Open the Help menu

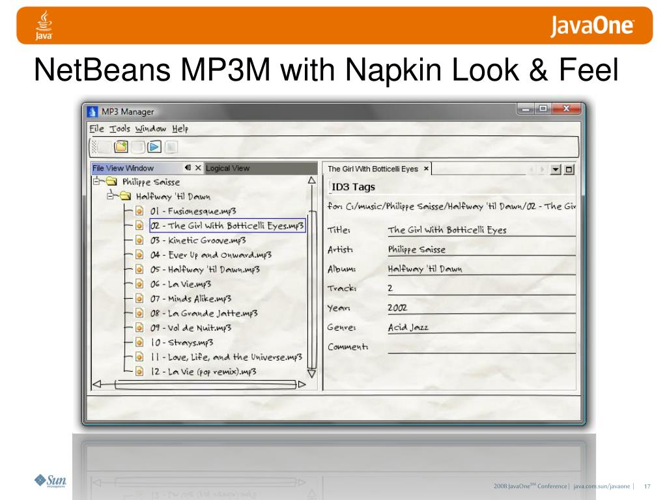coord(180,128)
